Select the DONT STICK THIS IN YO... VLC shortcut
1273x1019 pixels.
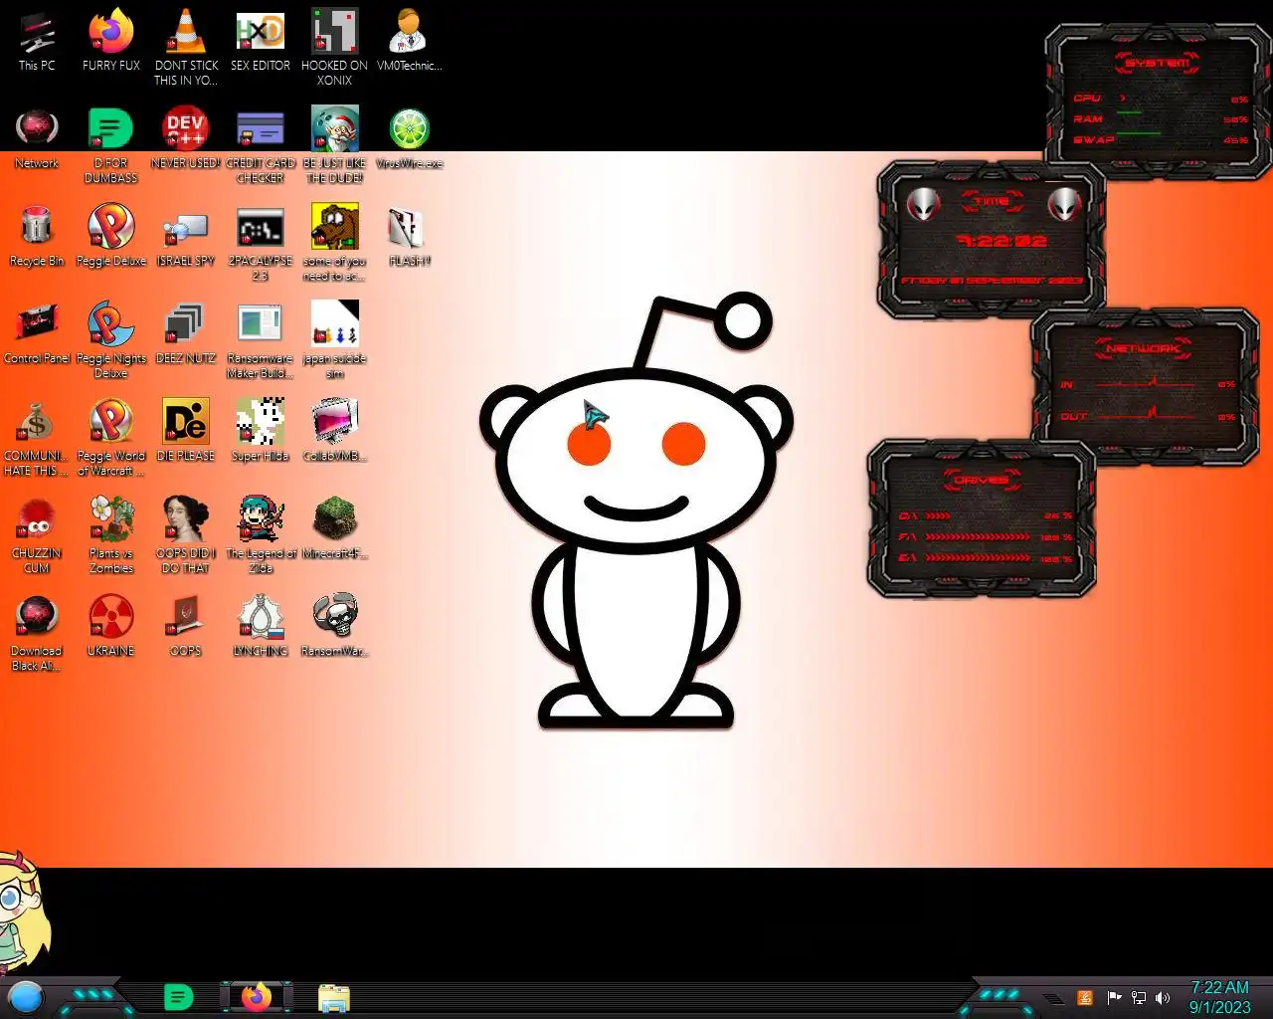click(186, 48)
